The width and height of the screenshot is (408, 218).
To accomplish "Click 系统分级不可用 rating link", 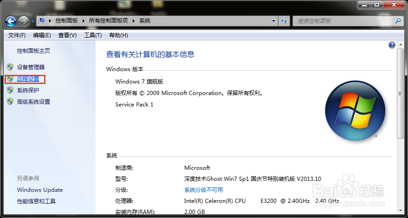I will pos(204,190).
